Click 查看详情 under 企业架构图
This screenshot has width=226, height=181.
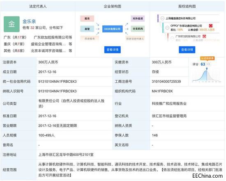point(113,50)
